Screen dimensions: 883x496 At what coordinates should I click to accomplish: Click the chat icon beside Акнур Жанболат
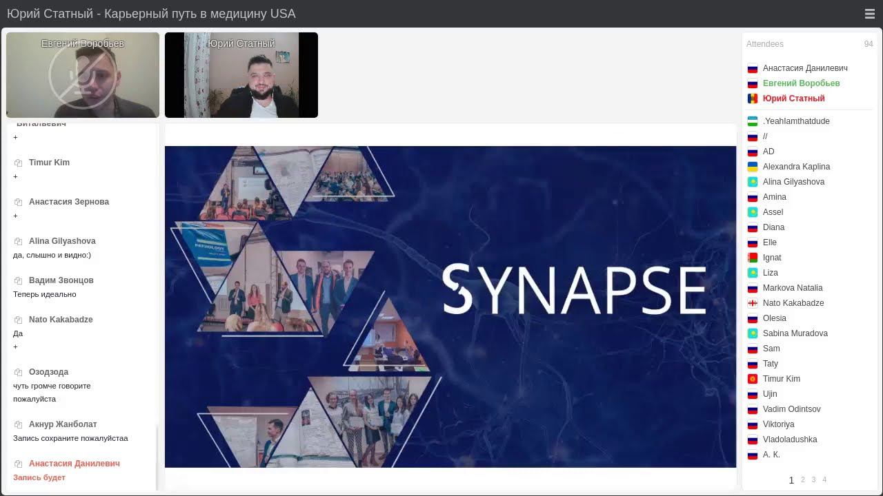(19, 425)
